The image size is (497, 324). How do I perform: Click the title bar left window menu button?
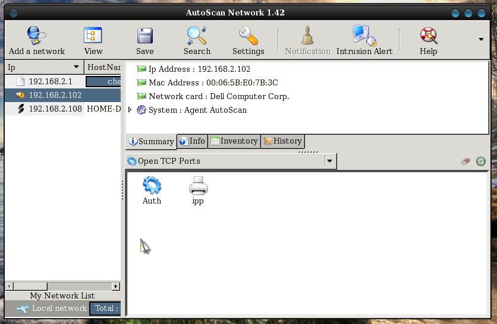click(13, 13)
